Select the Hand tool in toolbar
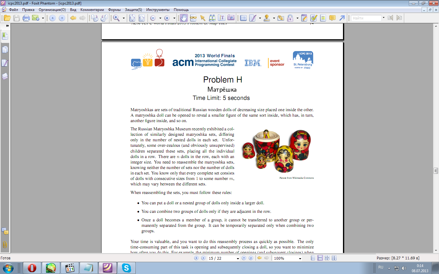The image size is (439, 274). coord(184,18)
